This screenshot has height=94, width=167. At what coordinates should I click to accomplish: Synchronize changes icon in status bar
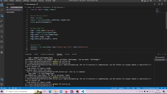click(x=9, y=88)
